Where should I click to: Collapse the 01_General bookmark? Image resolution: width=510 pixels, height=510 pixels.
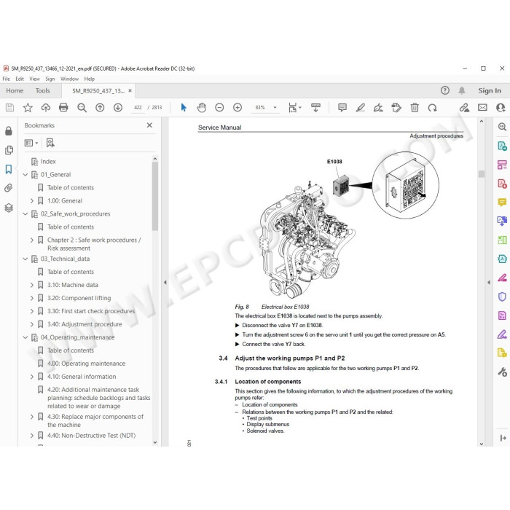coord(25,175)
